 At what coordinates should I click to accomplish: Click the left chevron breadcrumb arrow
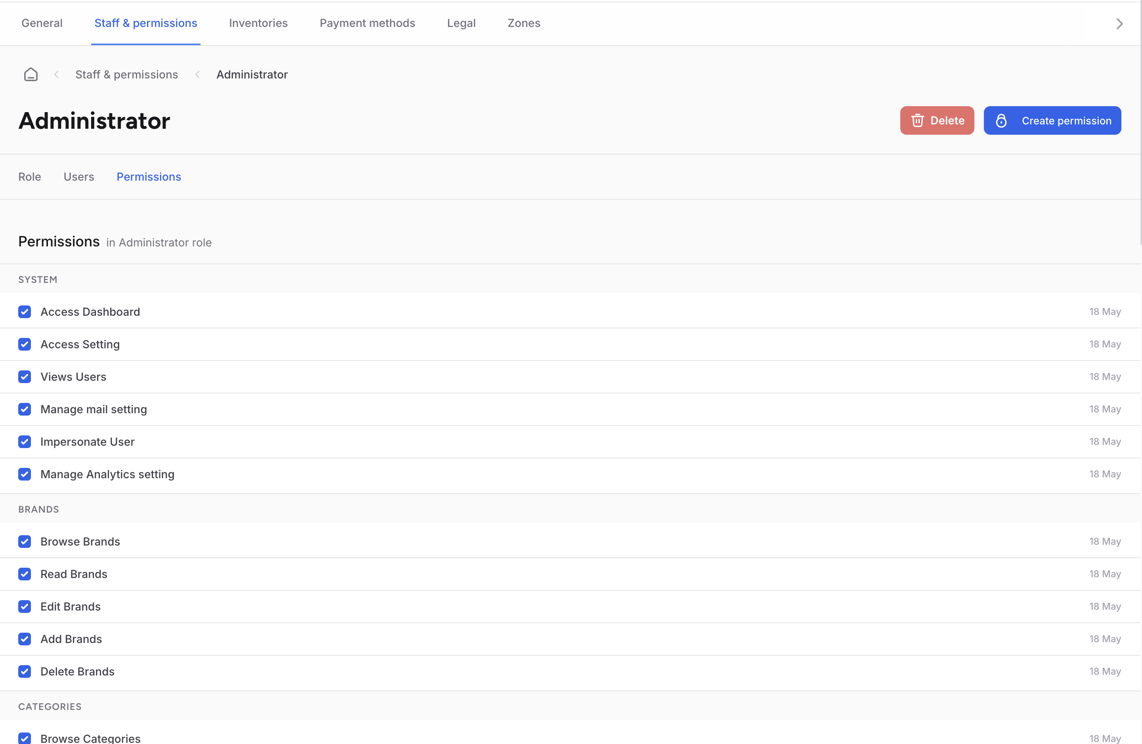(x=57, y=74)
